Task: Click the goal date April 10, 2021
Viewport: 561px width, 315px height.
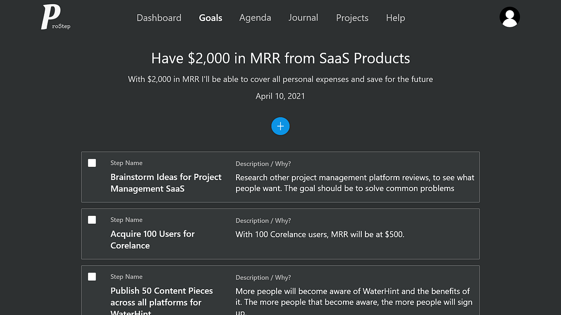Action: click(x=280, y=96)
